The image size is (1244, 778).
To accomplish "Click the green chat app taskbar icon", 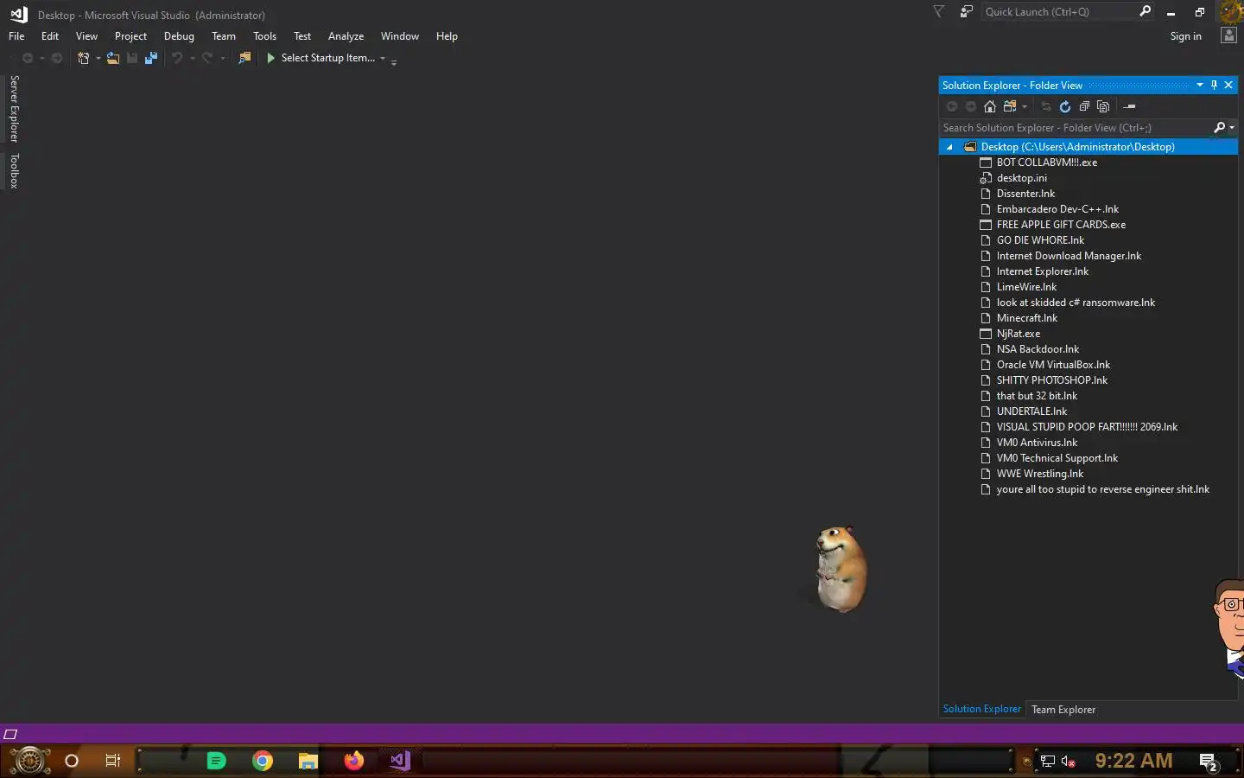I will (217, 761).
